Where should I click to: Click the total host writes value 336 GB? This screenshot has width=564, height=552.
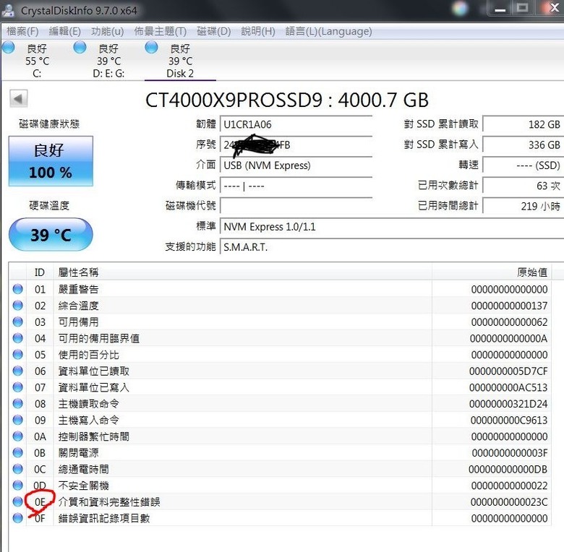(x=523, y=145)
